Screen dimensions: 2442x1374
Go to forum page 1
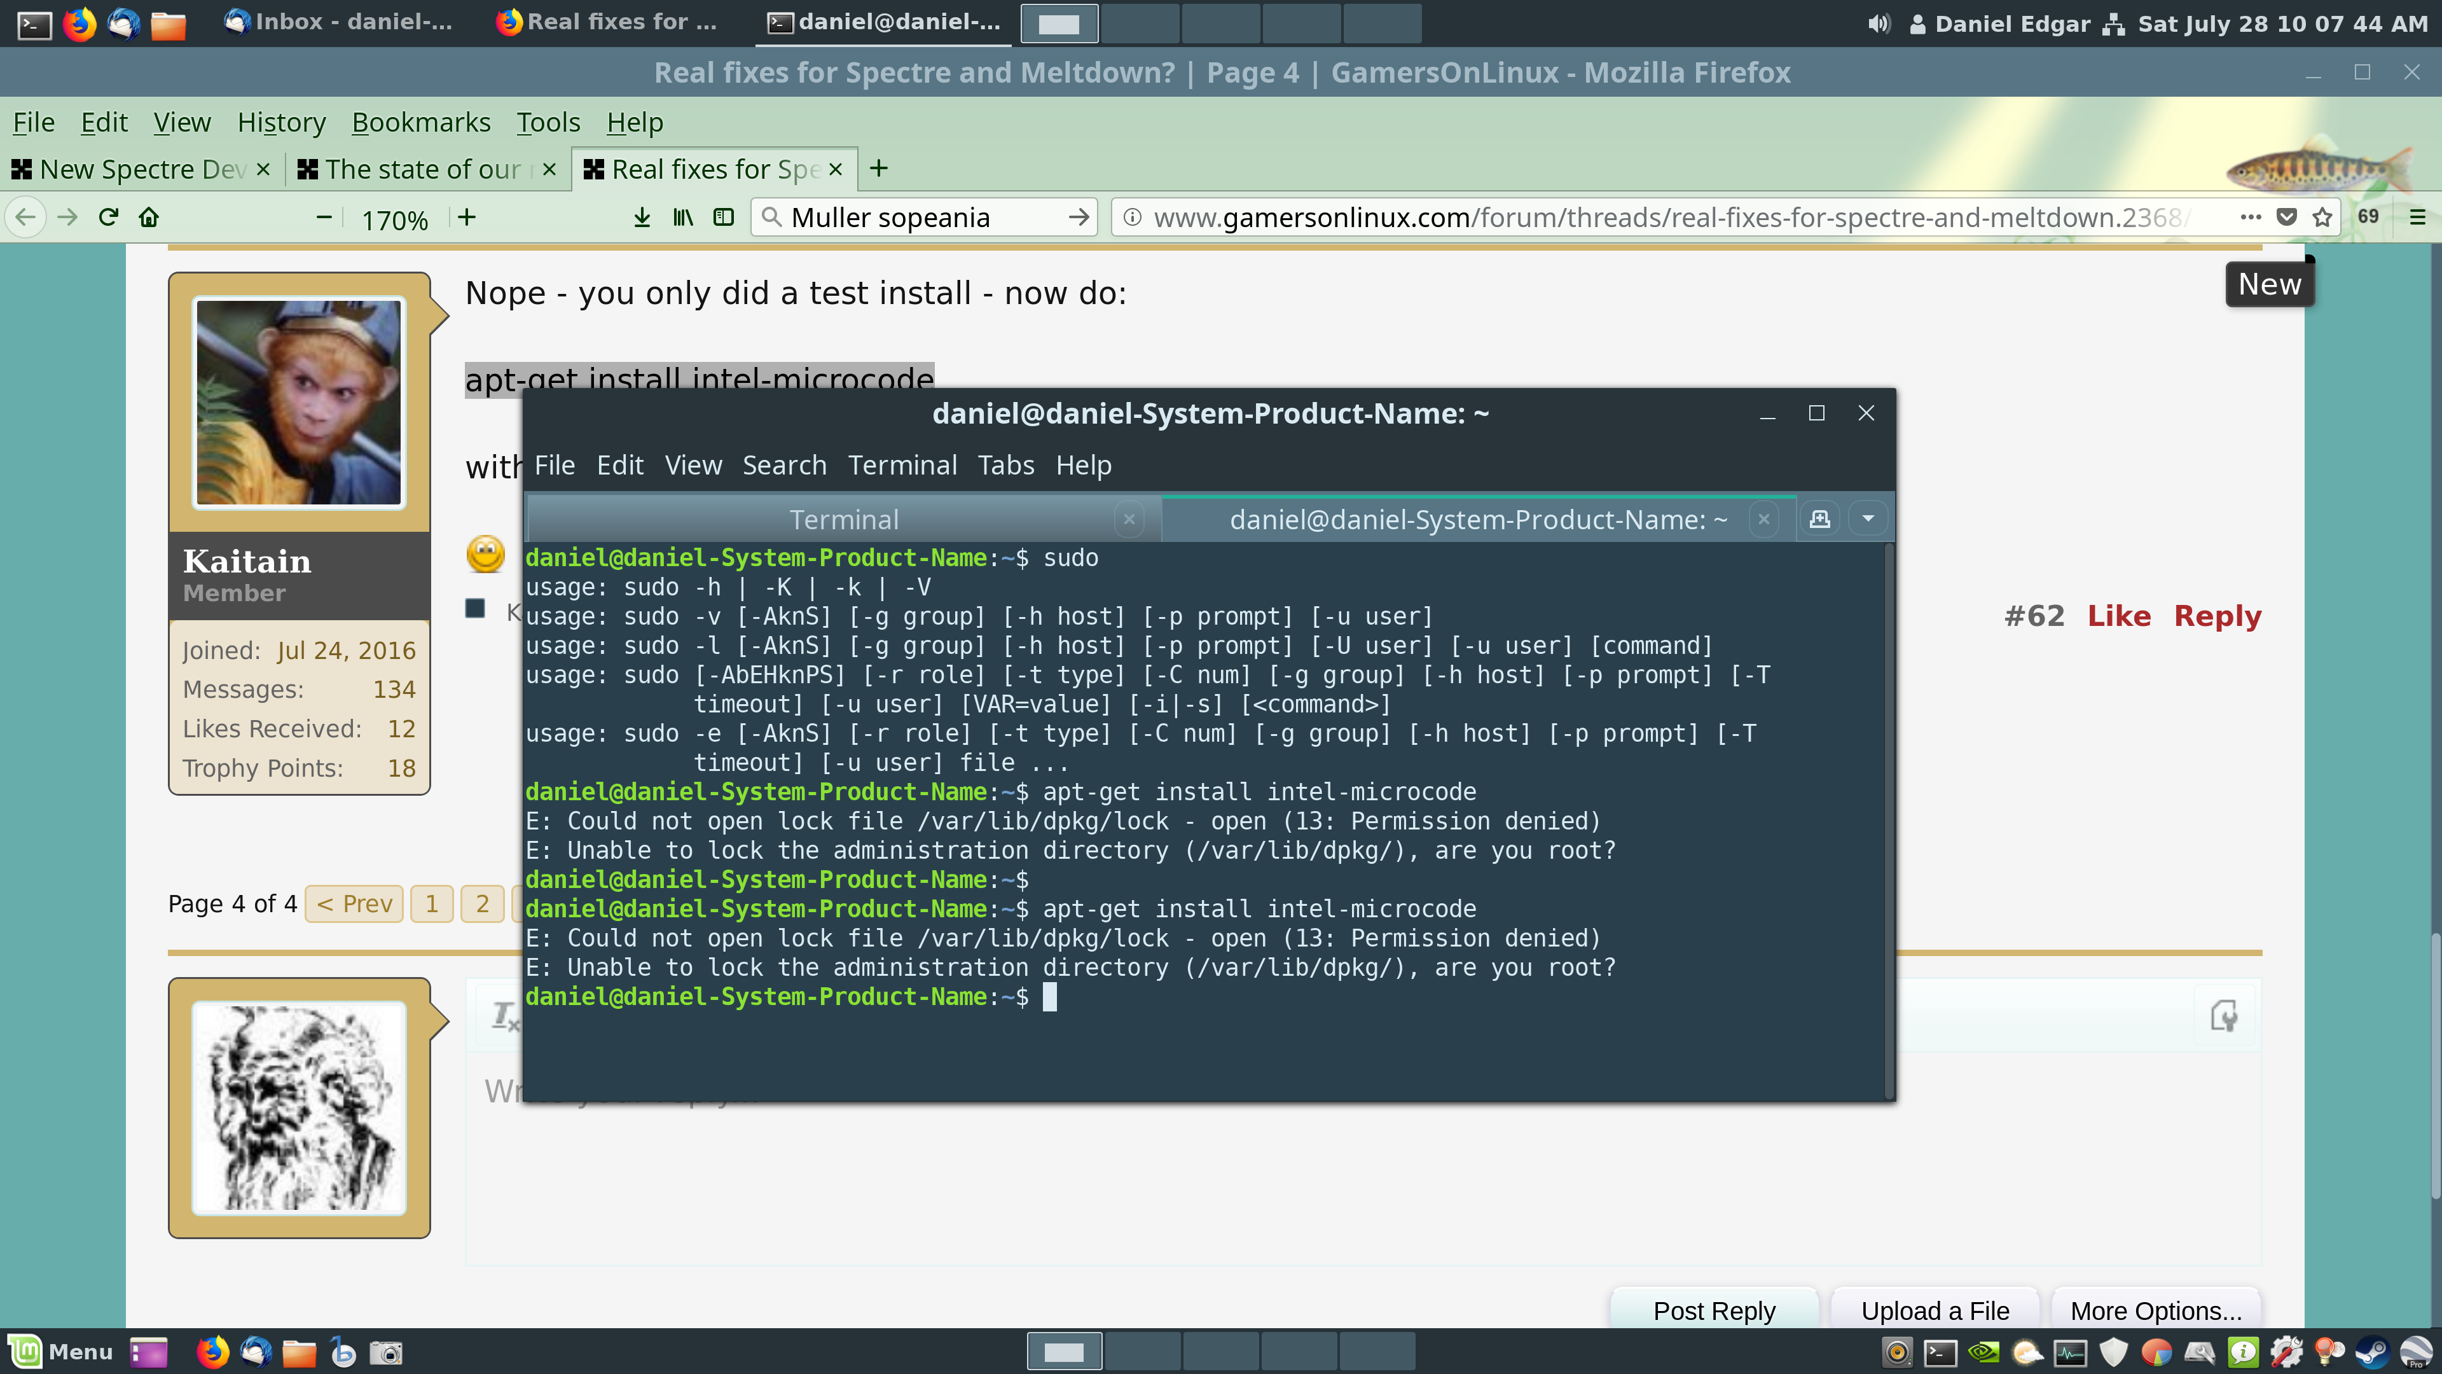coord(432,904)
